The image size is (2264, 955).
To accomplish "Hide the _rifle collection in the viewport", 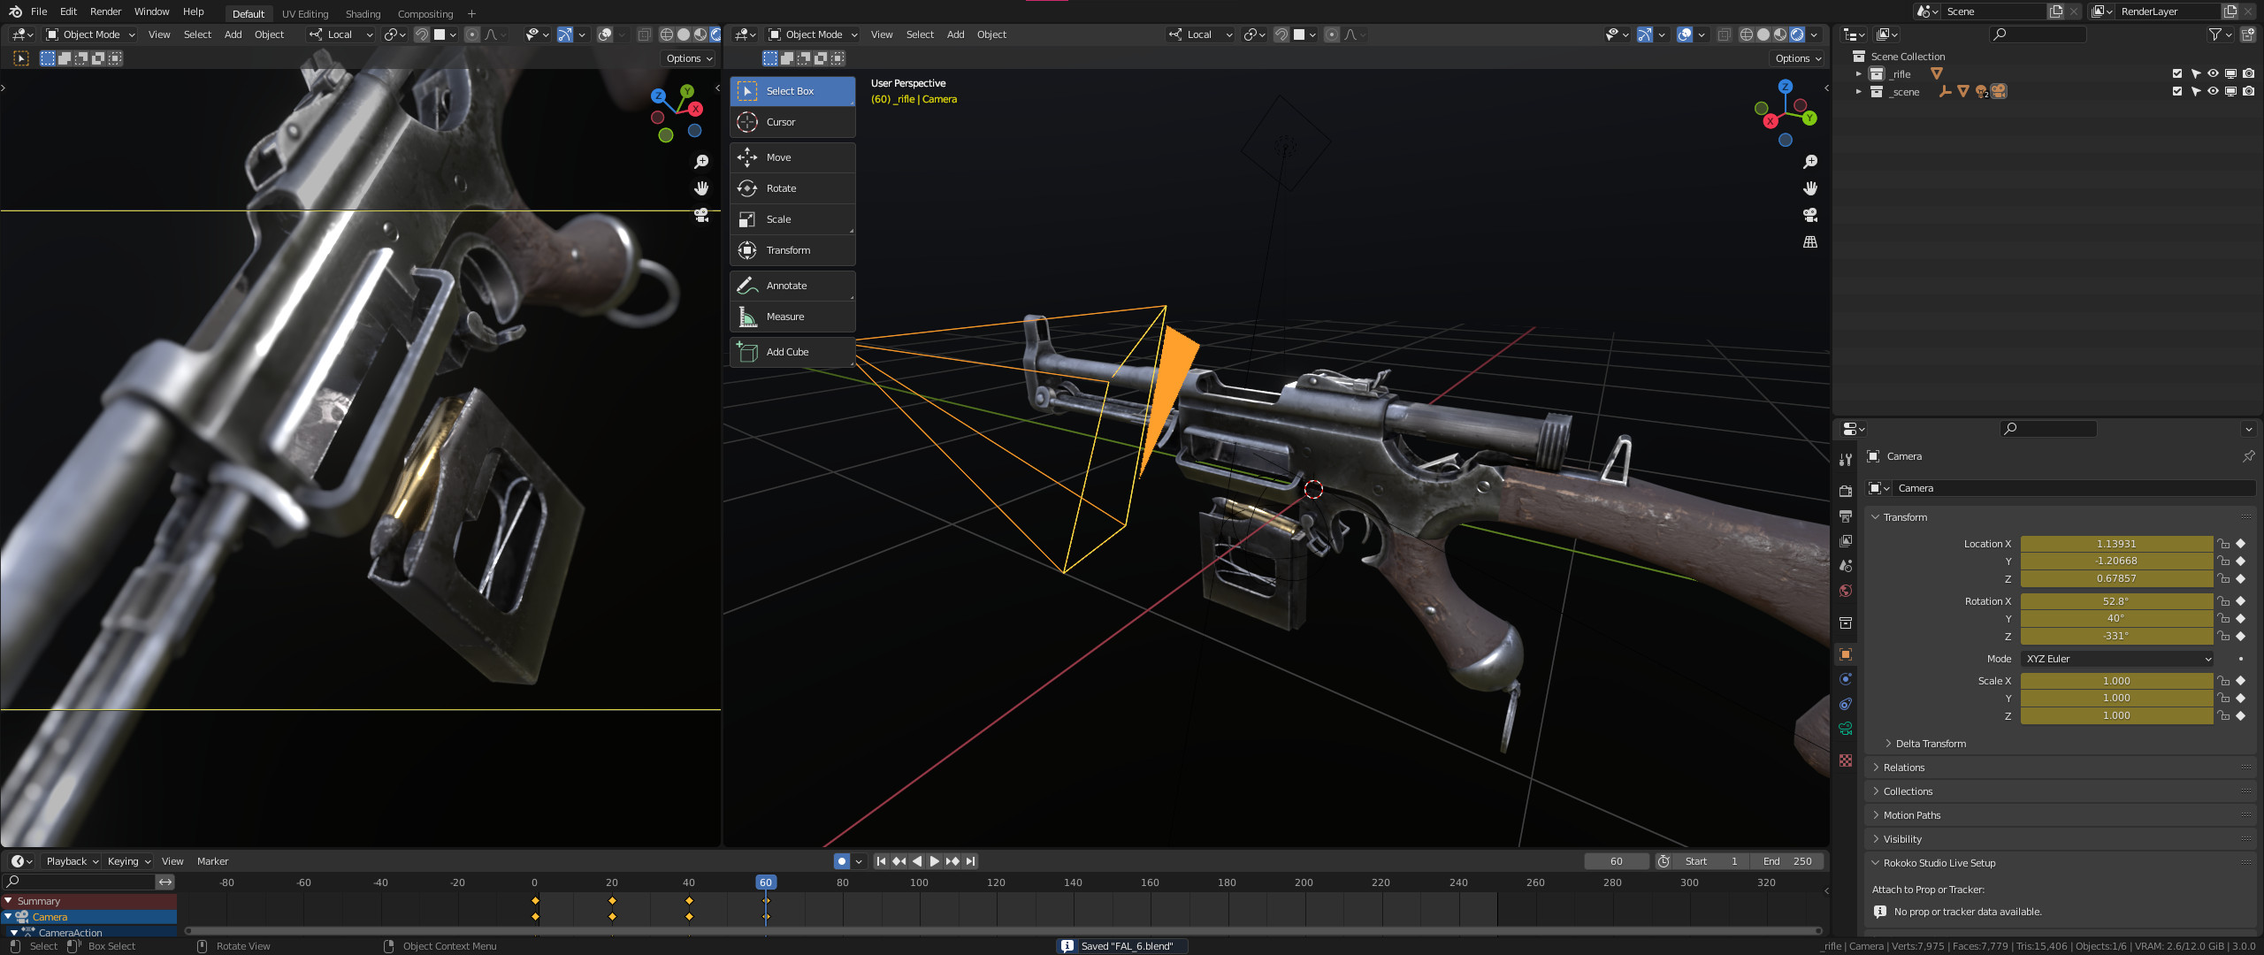I will (2213, 74).
